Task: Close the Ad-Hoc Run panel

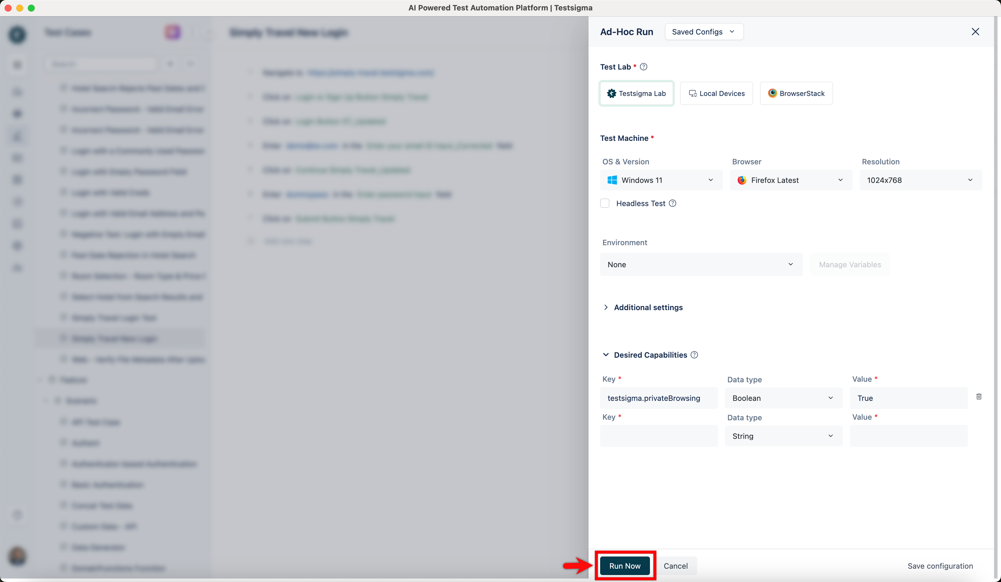Action: click(x=975, y=32)
